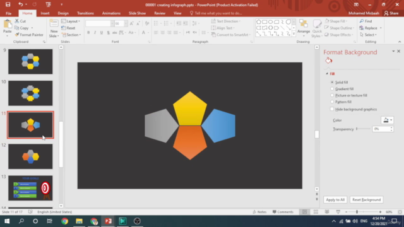Click the Format Painter brush
Image resolution: width=404 pixels, height=227 pixels.
29,35
